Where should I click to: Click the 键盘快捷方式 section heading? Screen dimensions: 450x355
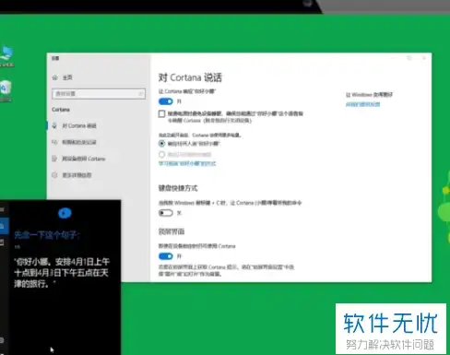[178, 188]
